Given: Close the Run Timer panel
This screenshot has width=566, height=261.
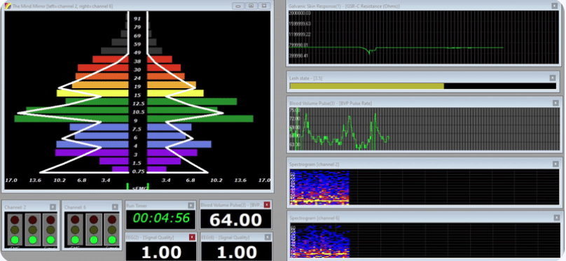Looking at the screenshot, I should pos(191,205).
